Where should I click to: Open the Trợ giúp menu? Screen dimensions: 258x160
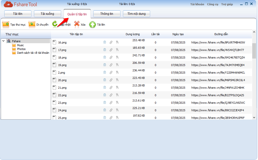(x=227, y=4)
